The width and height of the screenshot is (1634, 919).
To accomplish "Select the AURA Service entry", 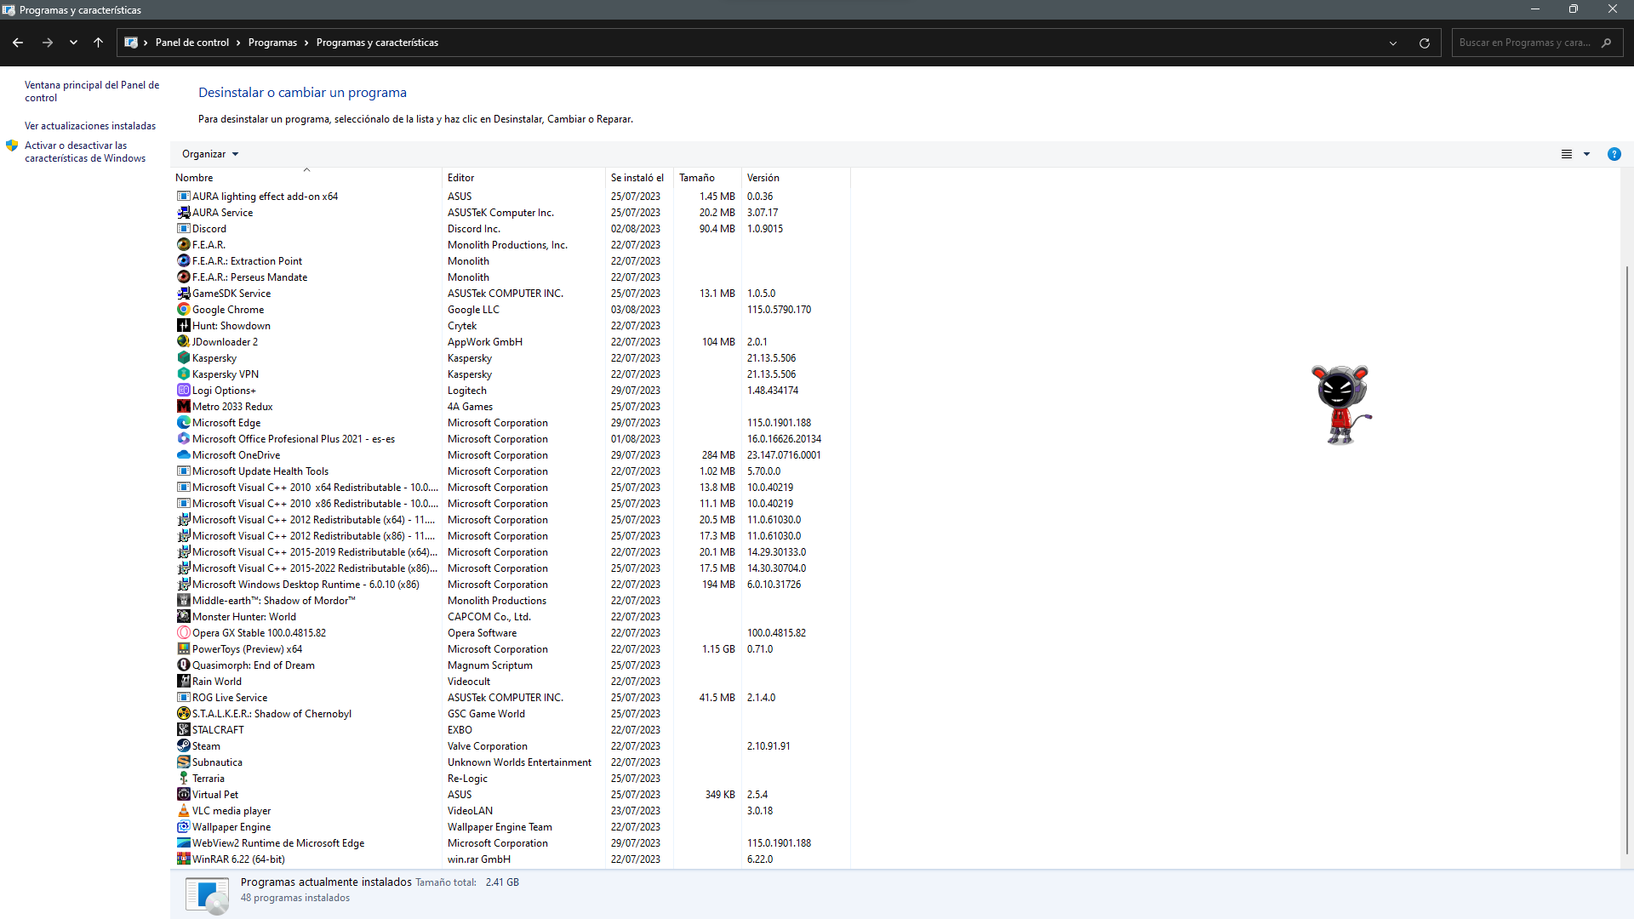I will pyautogui.click(x=511, y=212).
